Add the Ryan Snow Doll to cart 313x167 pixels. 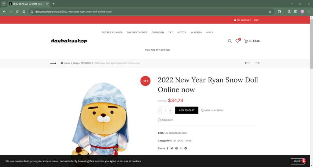[187, 110]
